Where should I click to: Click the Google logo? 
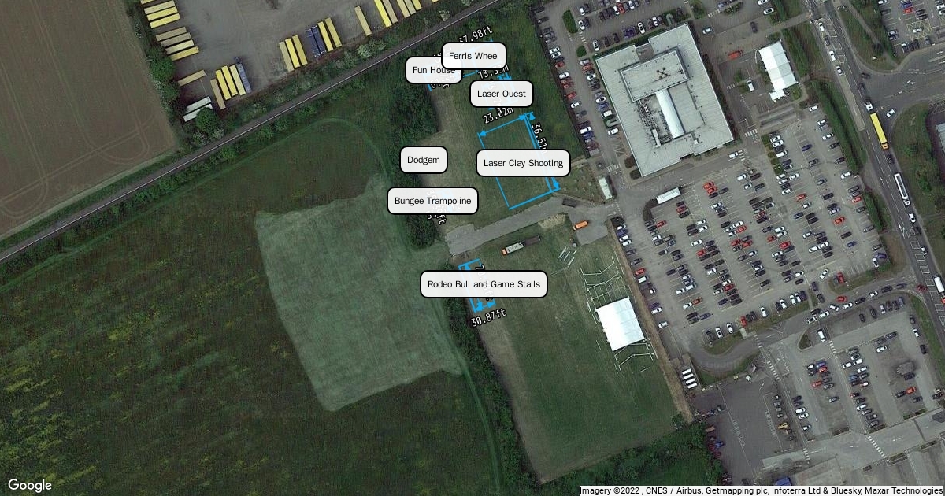30,485
